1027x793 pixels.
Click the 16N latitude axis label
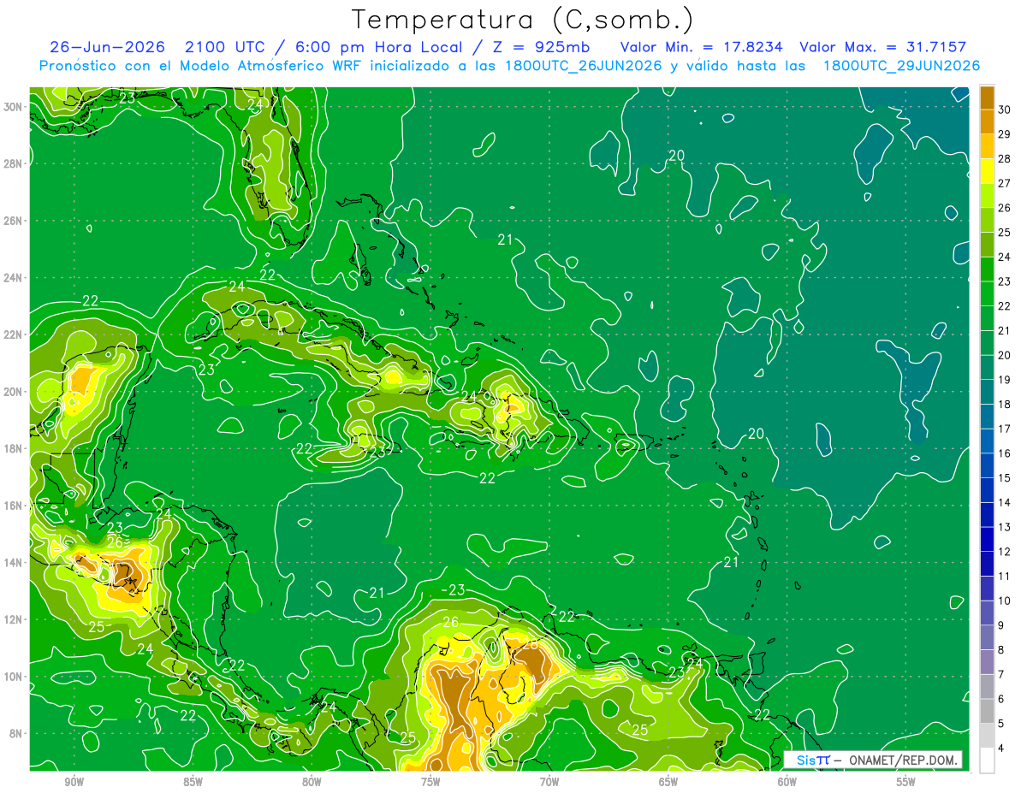[14, 506]
